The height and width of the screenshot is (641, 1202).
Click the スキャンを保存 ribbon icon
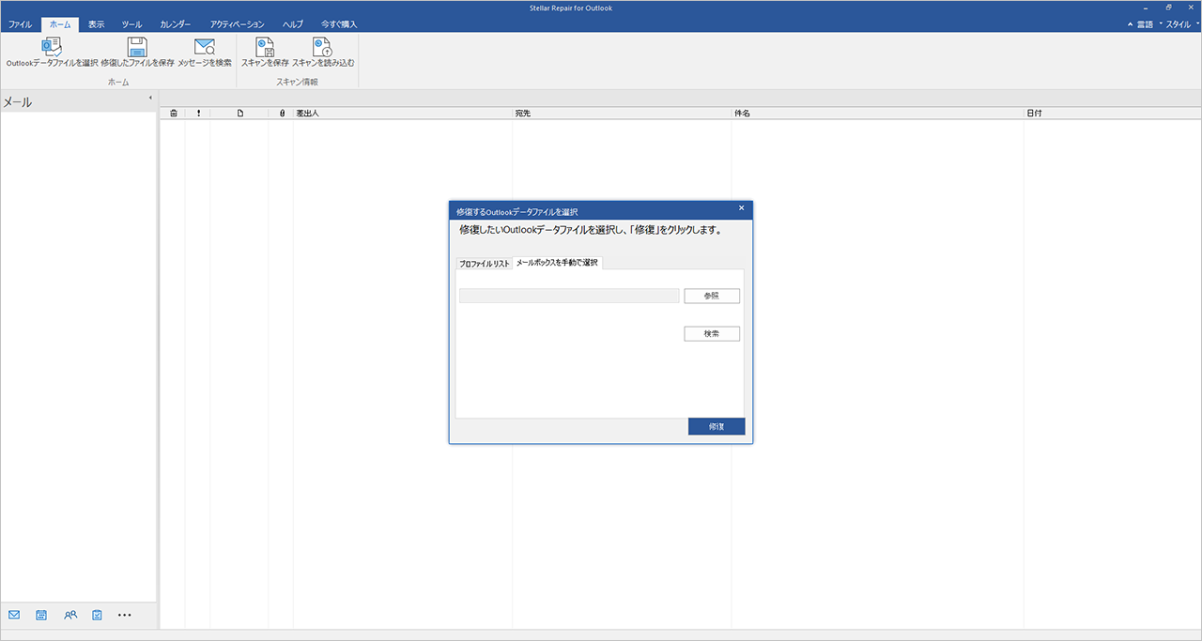[x=265, y=53]
